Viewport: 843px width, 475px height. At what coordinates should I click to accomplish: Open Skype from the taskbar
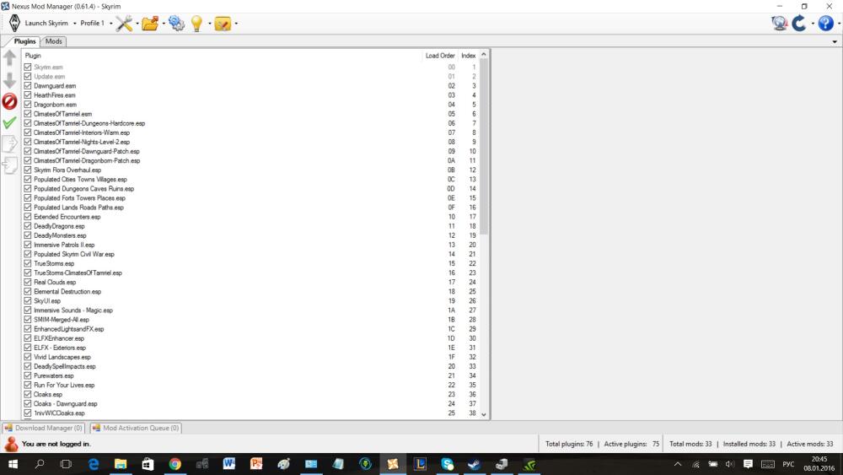pyautogui.click(x=448, y=464)
